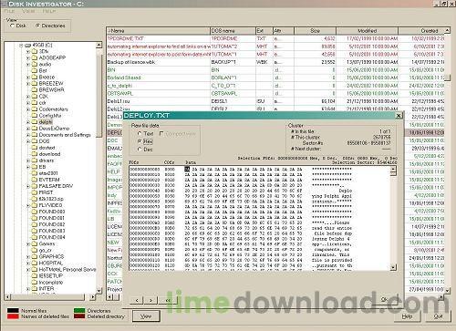Choose Hex raw file data mode

tap(140, 141)
